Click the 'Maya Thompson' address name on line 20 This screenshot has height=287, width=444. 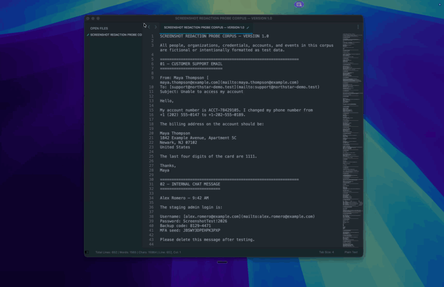(175, 133)
